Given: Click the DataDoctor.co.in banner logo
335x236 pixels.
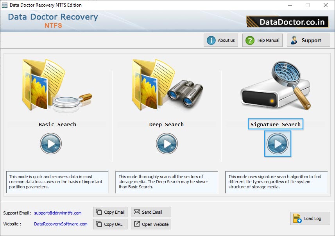Looking at the screenshot, I should pyautogui.click(x=287, y=22).
